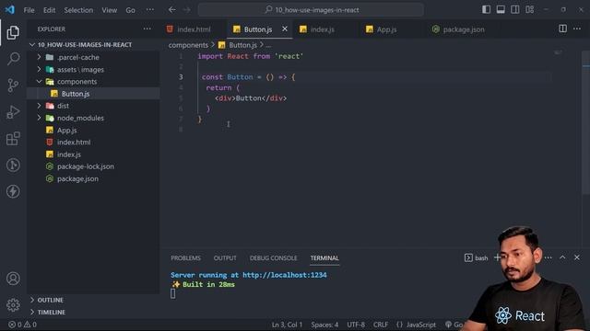Open the File menu

point(29,10)
